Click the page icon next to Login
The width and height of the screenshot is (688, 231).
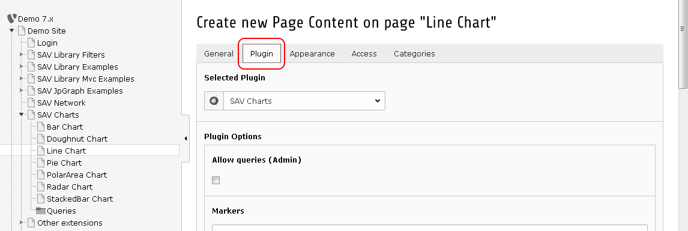31,43
